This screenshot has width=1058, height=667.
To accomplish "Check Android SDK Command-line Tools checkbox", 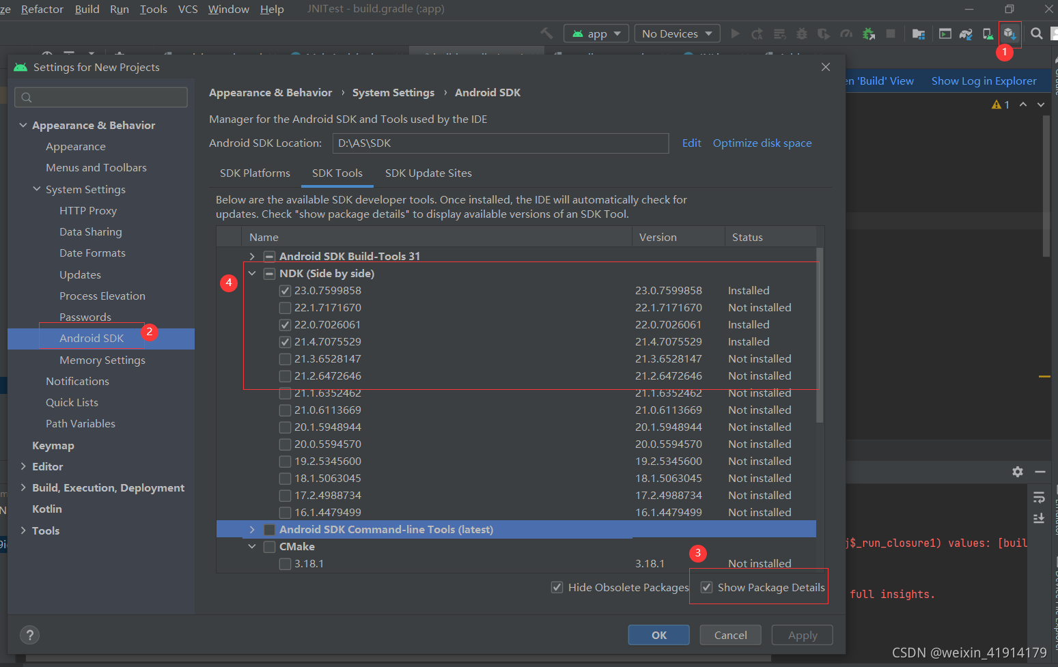I will [x=270, y=530].
